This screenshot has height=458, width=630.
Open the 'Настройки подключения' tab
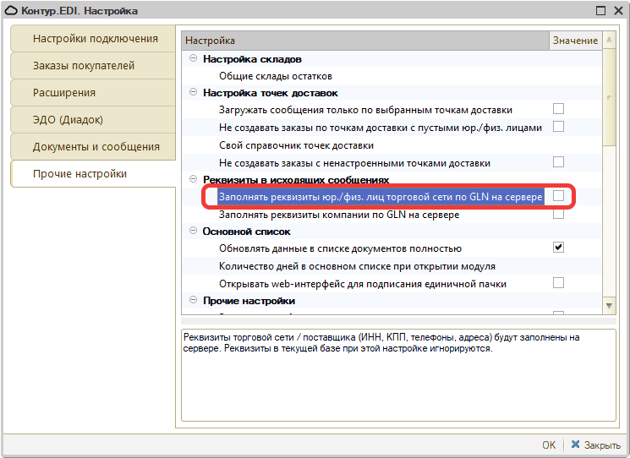click(x=95, y=39)
